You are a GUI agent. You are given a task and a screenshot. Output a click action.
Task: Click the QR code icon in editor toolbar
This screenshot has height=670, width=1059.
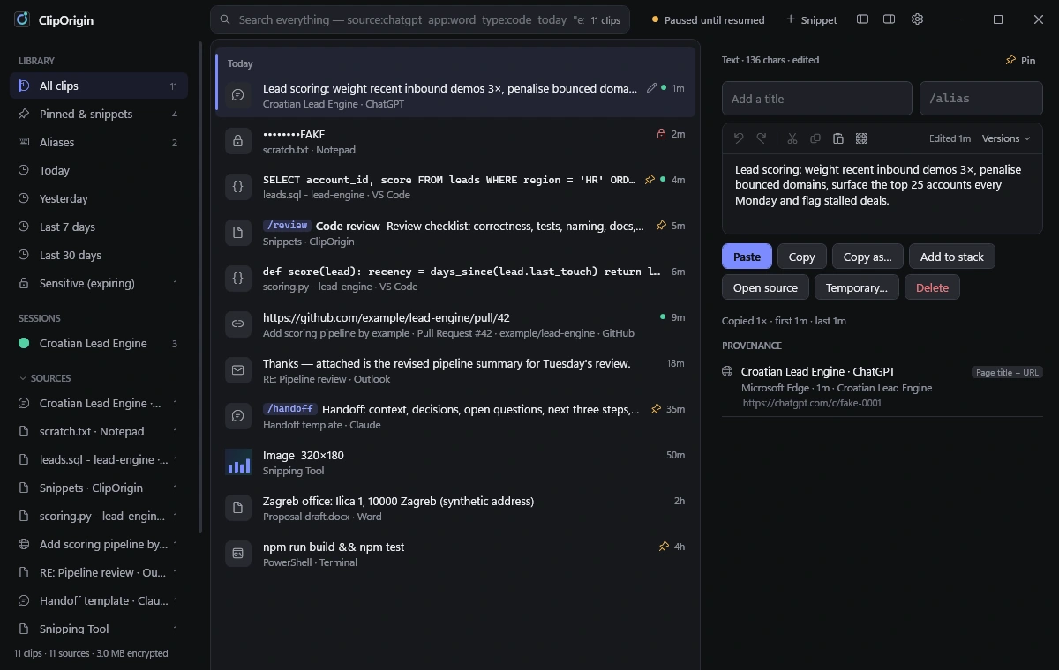click(x=861, y=138)
